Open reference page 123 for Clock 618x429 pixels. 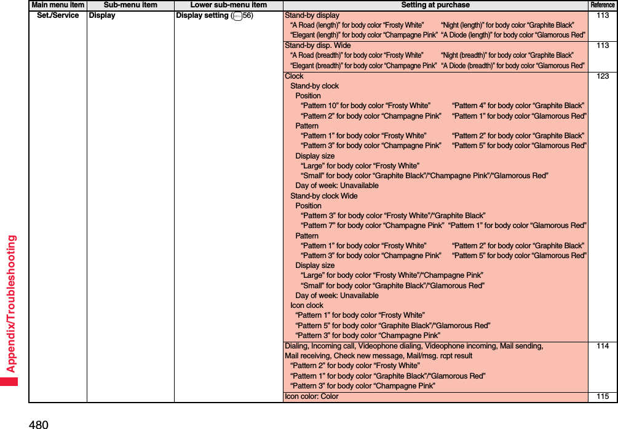point(603,76)
